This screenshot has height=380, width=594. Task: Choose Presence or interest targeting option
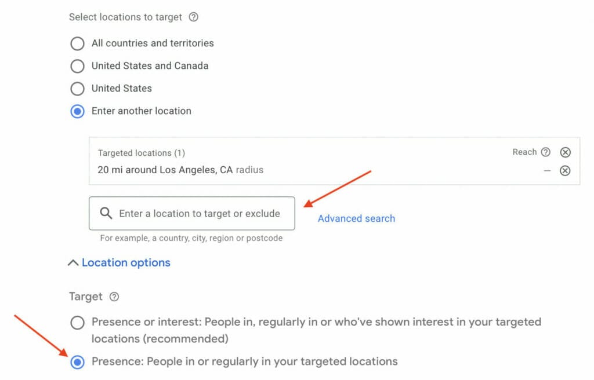click(77, 323)
